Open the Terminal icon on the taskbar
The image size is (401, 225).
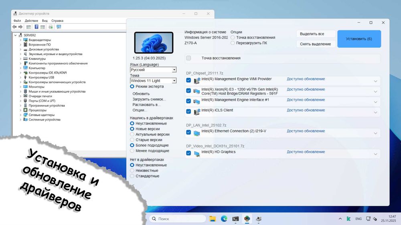(x=235, y=219)
